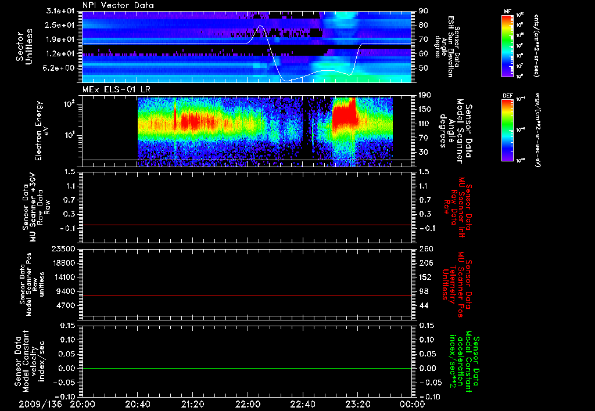595x411 pixels.
Task: Click the "NF" label above the color bar
Action: [x=508, y=12]
